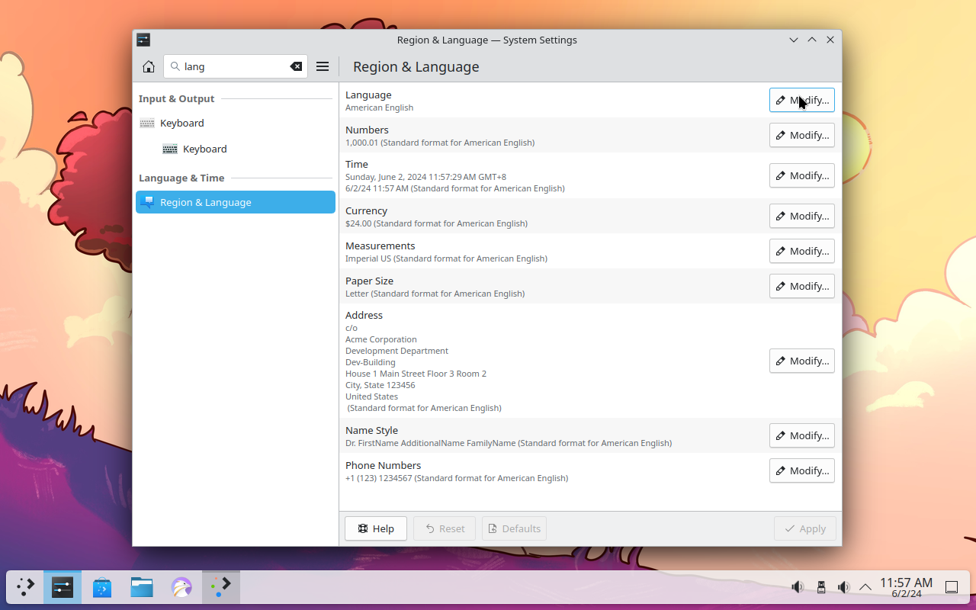Click the 'Acme Corporation' address line
Viewport: 976px width, 610px height.
click(x=381, y=339)
